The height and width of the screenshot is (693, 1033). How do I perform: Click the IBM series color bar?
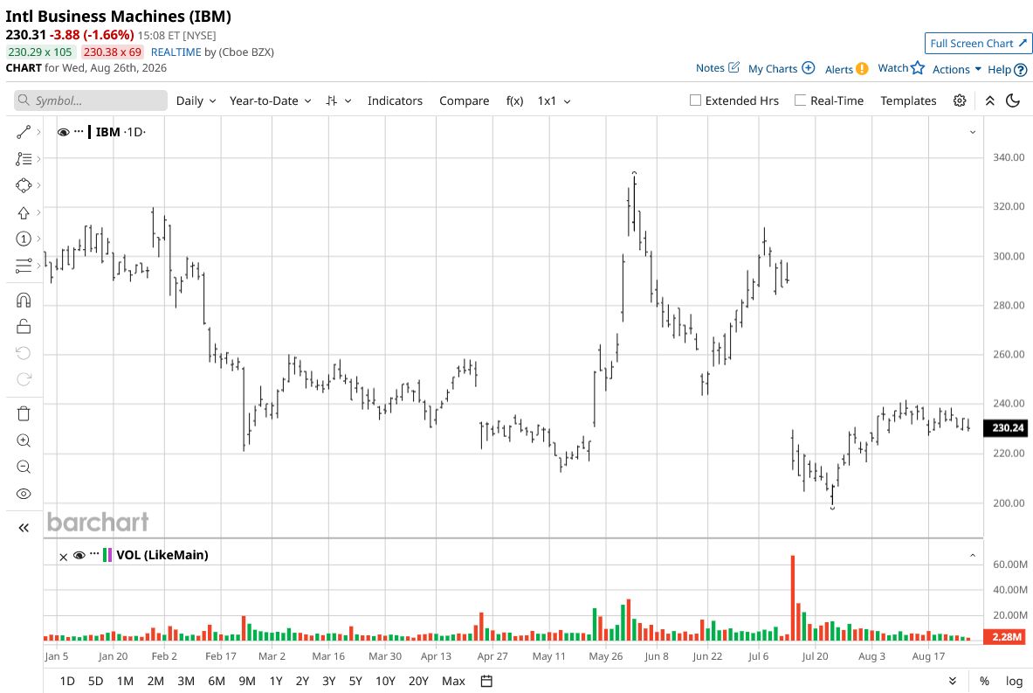pyautogui.click(x=90, y=132)
